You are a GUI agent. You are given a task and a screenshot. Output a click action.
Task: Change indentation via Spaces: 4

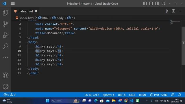[108, 95]
